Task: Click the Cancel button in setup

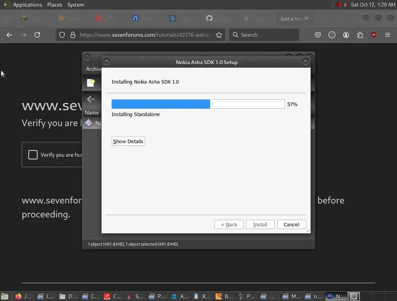Action: pyautogui.click(x=292, y=224)
